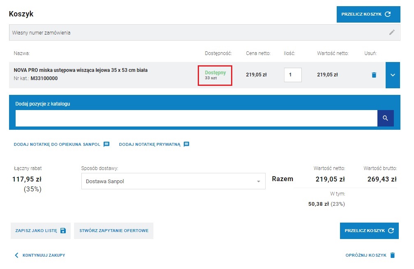The image size is (414, 269).
Task: Click catalog number M33100000
Action: (44, 78)
